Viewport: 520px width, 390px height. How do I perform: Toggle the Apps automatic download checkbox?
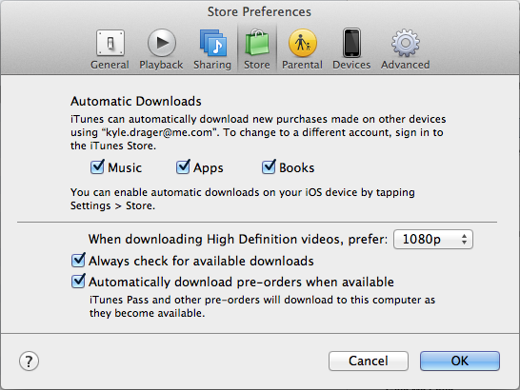183,166
